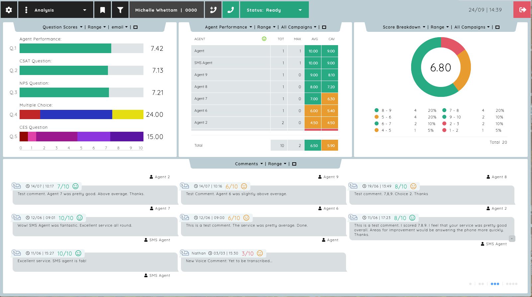Collapse the long comment with minus button
This screenshot has height=297, width=532.
[512, 239]
